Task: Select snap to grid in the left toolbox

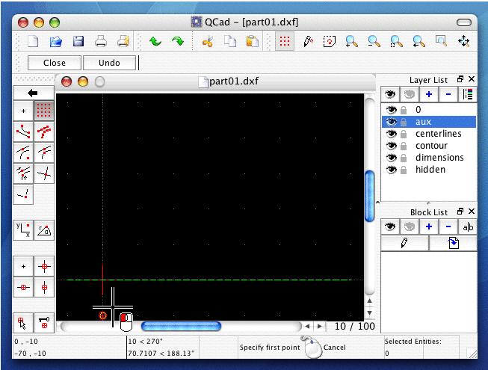Action: [x=44, y=111]
